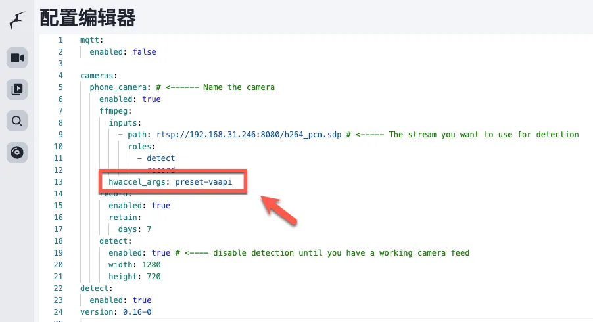
Task: Open the live camera view icon
Action: click(18, 58)
